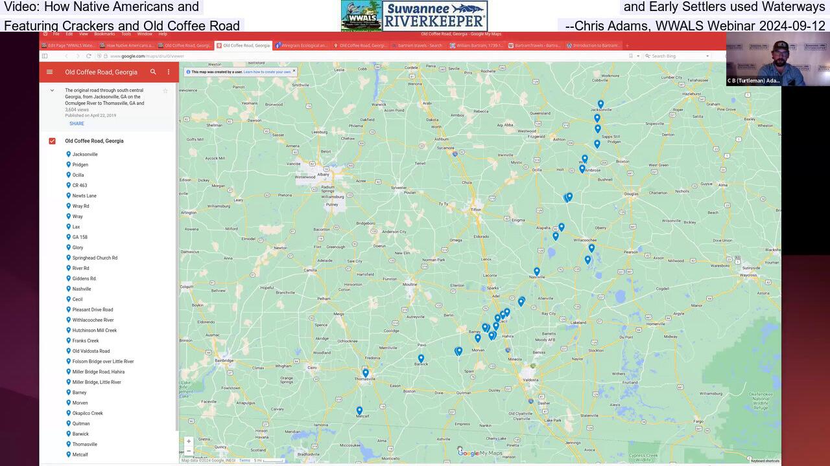
Task: Click the search magnifier in the red header
Action: (153, 72)
